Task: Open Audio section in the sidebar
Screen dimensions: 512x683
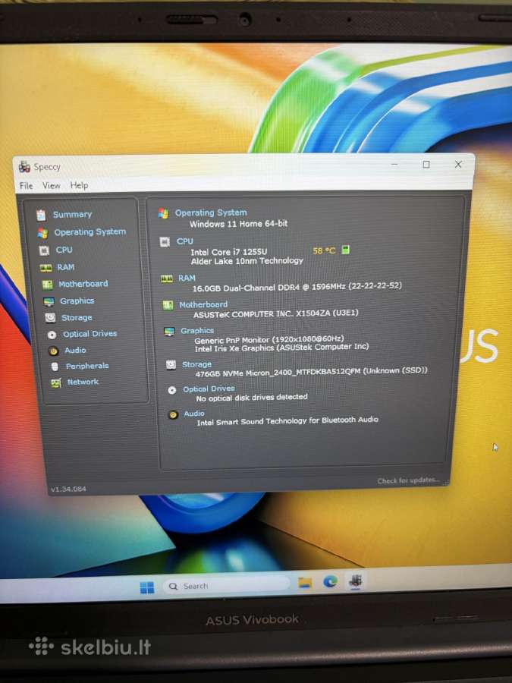Action: click(x=75, y=350)
